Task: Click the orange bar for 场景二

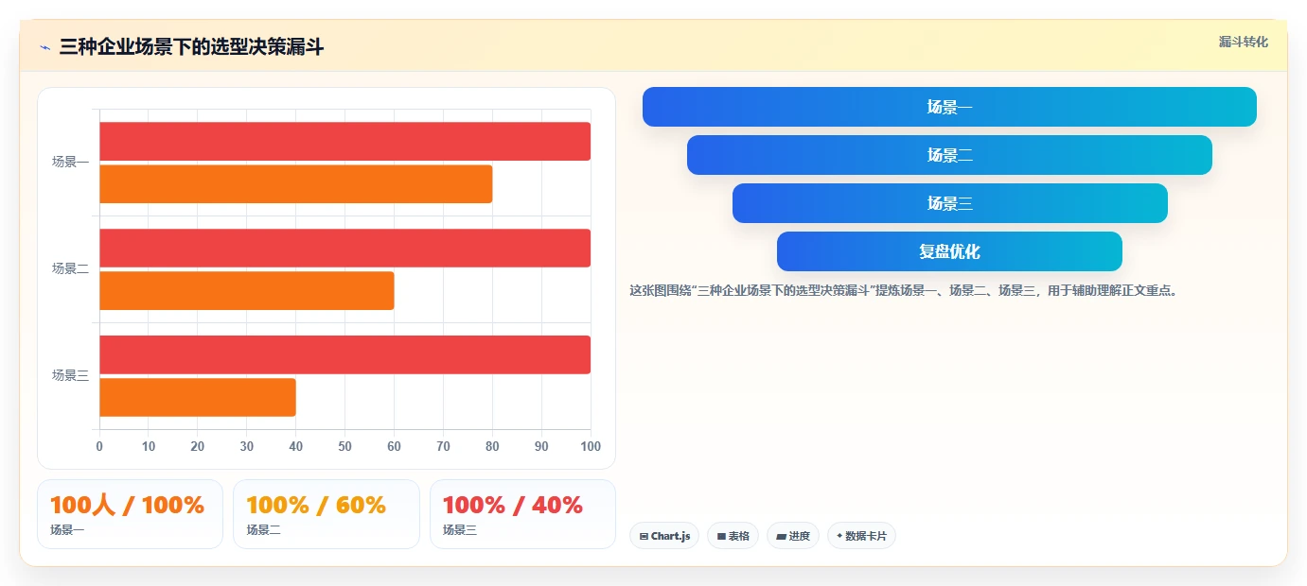Action: (x=246, y=291)
